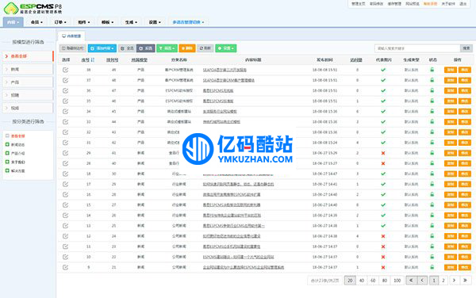Tick the select checkbox for row 28
Image resolution: width=476 pixels, height=298 pixels.
coord(65,163)
